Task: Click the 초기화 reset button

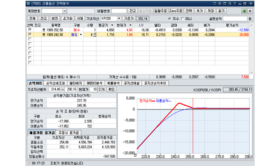Action: [67, 18]
